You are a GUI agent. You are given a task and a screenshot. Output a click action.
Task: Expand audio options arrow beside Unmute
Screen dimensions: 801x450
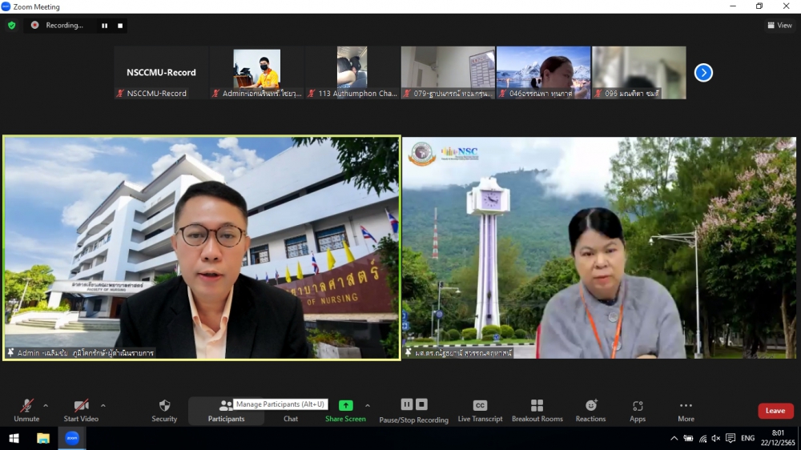tap(46, 405)
